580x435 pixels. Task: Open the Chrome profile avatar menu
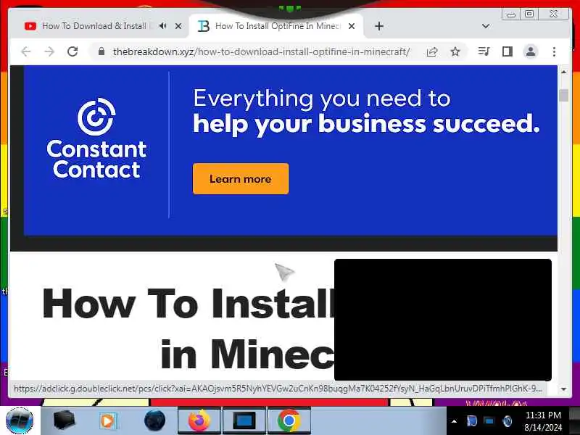point(531,51)
